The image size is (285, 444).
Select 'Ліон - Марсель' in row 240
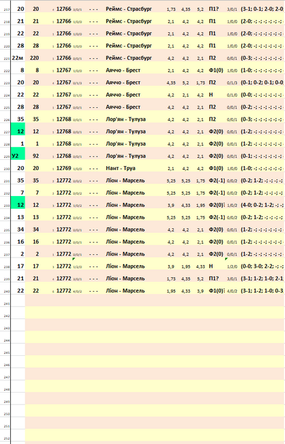point(125,291)
